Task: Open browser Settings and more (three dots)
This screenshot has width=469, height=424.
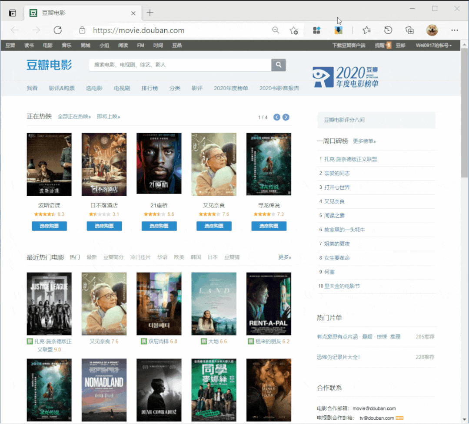Action: (x=455, y=30)
